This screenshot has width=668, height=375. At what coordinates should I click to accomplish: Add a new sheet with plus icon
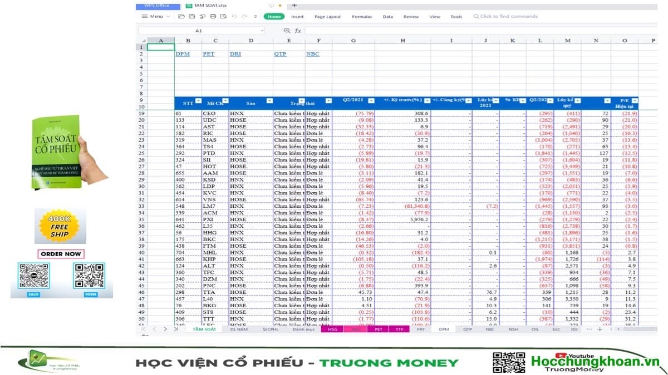[600, 329]
